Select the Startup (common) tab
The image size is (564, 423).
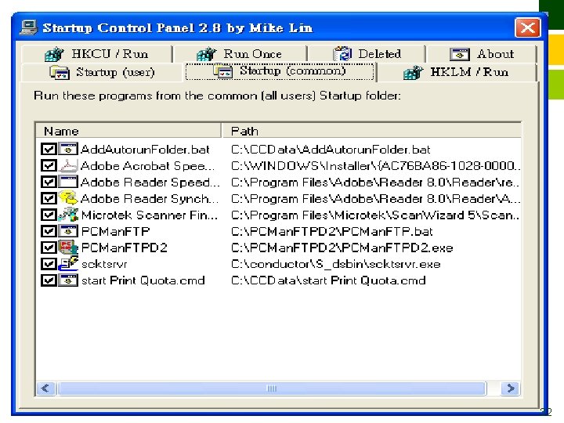coord(280,71)
